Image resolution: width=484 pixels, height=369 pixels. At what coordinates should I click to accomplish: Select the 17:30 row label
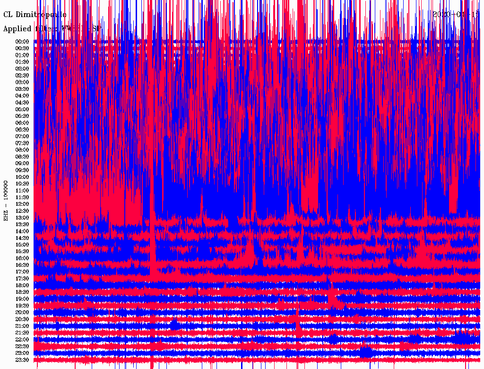pos(22,279)
